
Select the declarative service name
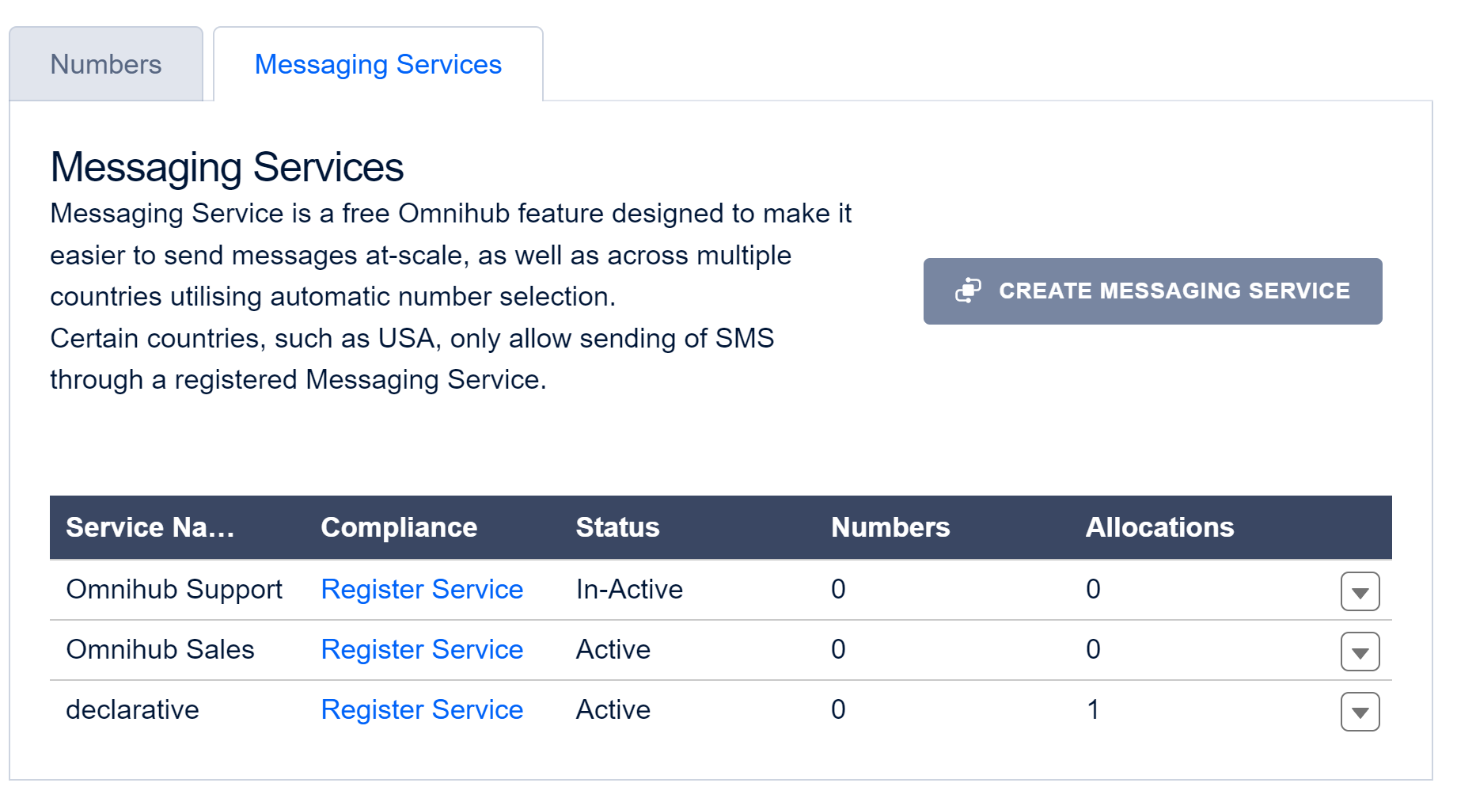coord(132,709)
